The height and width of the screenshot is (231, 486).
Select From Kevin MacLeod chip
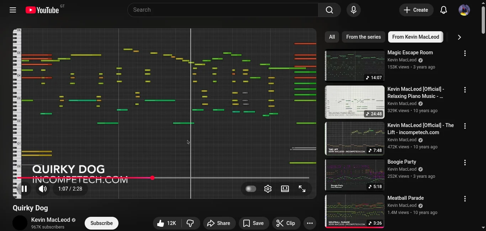pos(416,37)
